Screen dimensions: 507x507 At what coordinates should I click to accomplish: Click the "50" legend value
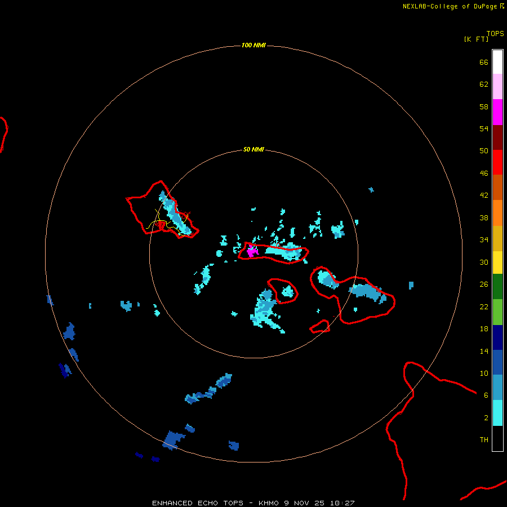click(x=484, y=150)
